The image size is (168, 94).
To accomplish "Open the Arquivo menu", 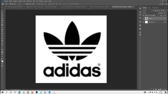I will [6, 1].
